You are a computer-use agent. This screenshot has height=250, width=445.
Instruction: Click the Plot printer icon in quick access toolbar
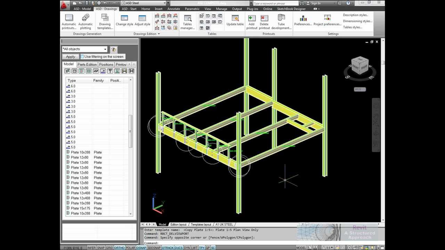[99, 3]
